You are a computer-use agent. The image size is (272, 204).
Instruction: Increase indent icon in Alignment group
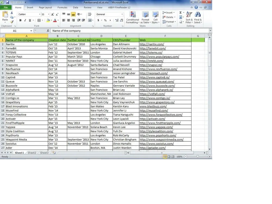[84, 20]
